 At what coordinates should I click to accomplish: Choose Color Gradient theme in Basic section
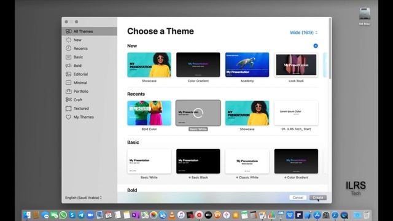(x=296, y=161)
